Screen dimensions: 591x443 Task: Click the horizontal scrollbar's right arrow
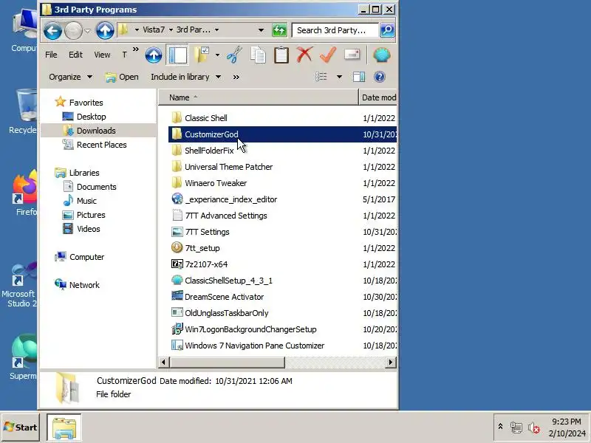pos(391,363)
